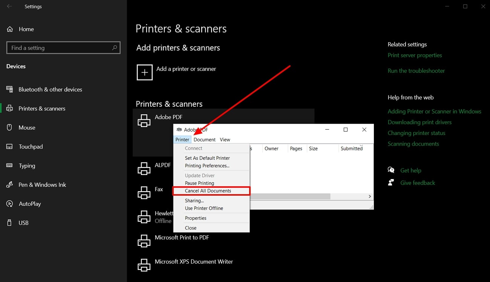Open the Printer menu
Image resolution: width=490 pixels, height=282 pixels.
click(x=182, y=139)
